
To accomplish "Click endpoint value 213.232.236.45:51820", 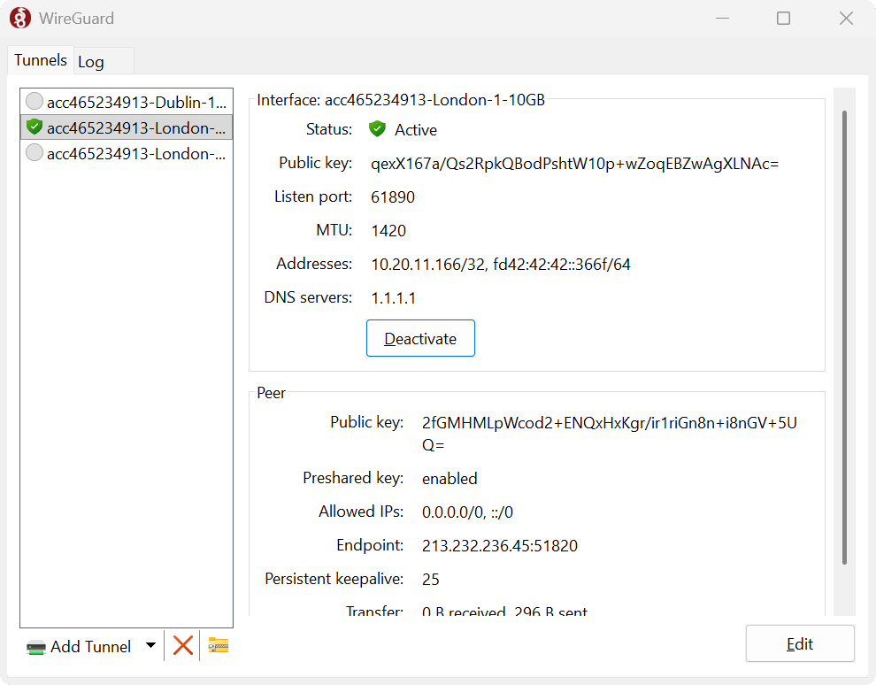I will [499, 546].
